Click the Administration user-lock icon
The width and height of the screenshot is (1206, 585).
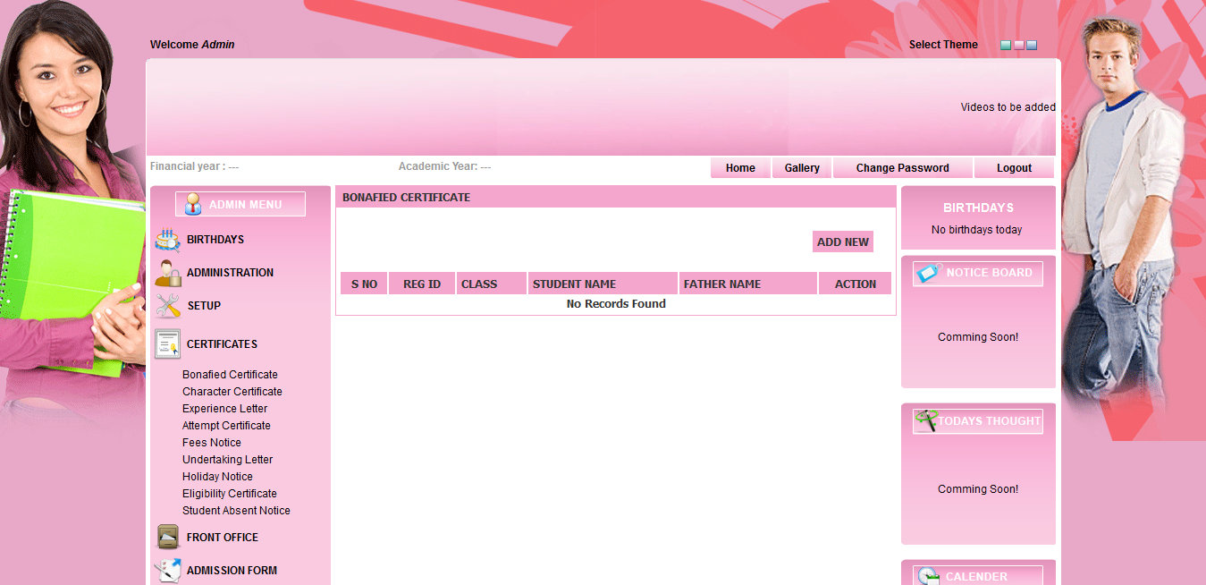167,273
